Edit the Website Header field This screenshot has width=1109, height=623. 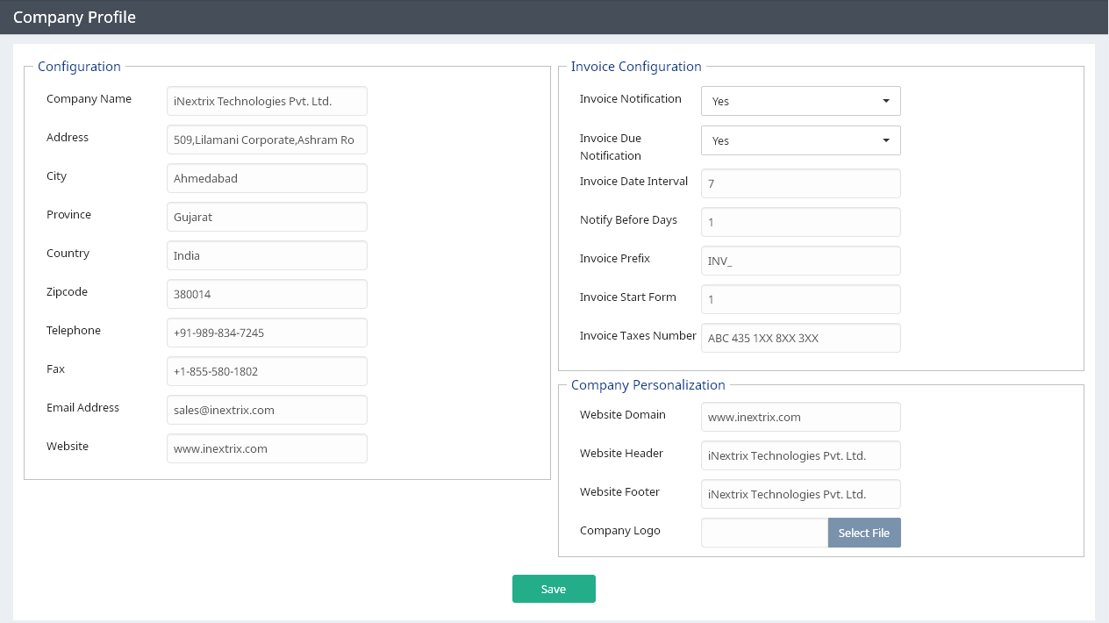tap(800, 455)
